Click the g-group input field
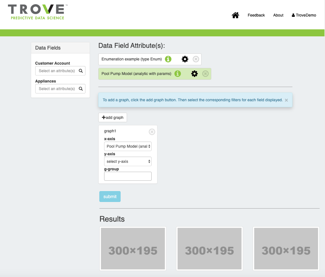 (x=128, y=176)
